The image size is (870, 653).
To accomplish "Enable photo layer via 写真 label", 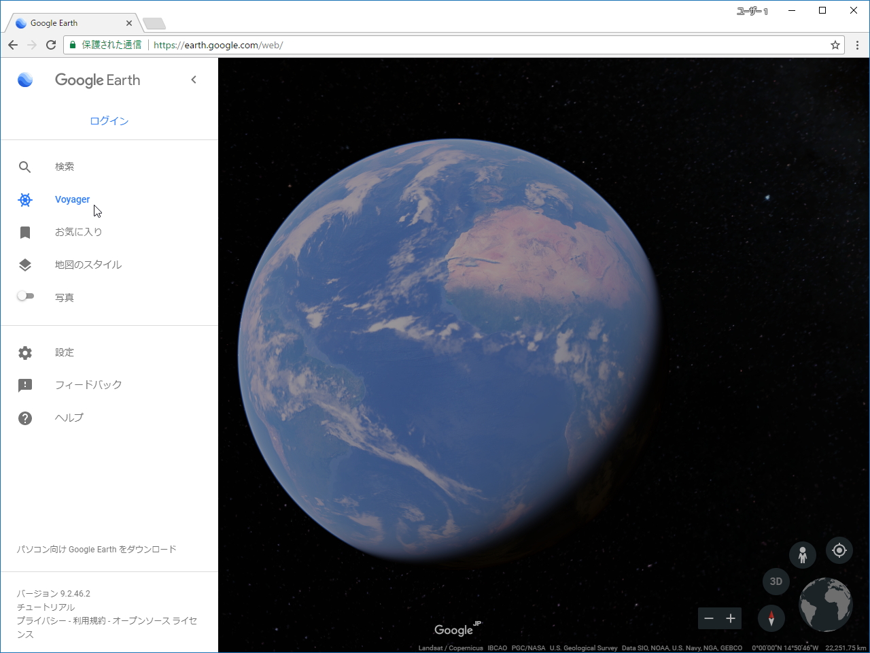I will (x=64, y=297).
